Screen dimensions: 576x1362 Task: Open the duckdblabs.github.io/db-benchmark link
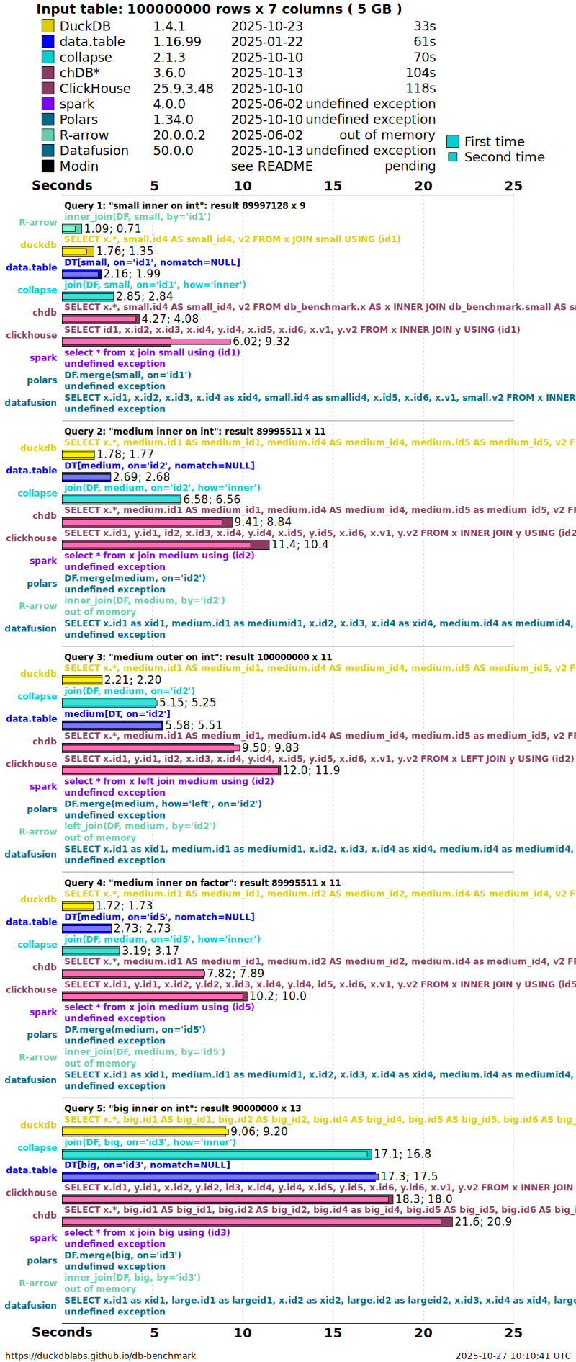[x=100, y=1356]
